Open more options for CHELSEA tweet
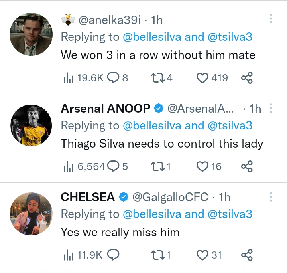Image resolution: width=287 pixels, height=273 pixels. (271, 197)
